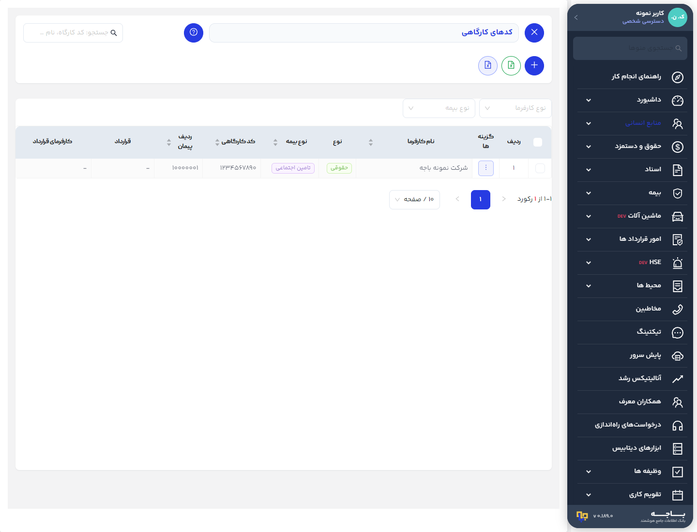Expand the ماشین آلات menu chevron
The height and width of the screenshot is (532, 697).
(589, 216)
